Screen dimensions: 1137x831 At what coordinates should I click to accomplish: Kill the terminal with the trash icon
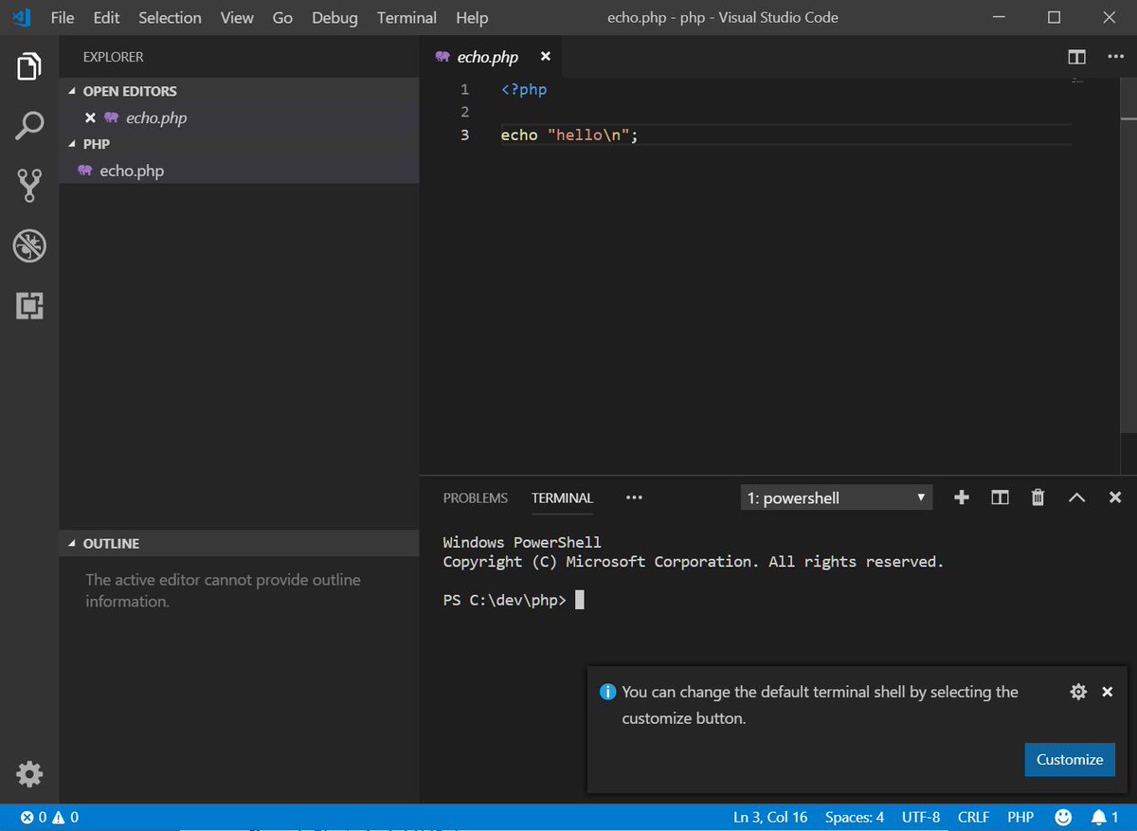(1037, 497)
